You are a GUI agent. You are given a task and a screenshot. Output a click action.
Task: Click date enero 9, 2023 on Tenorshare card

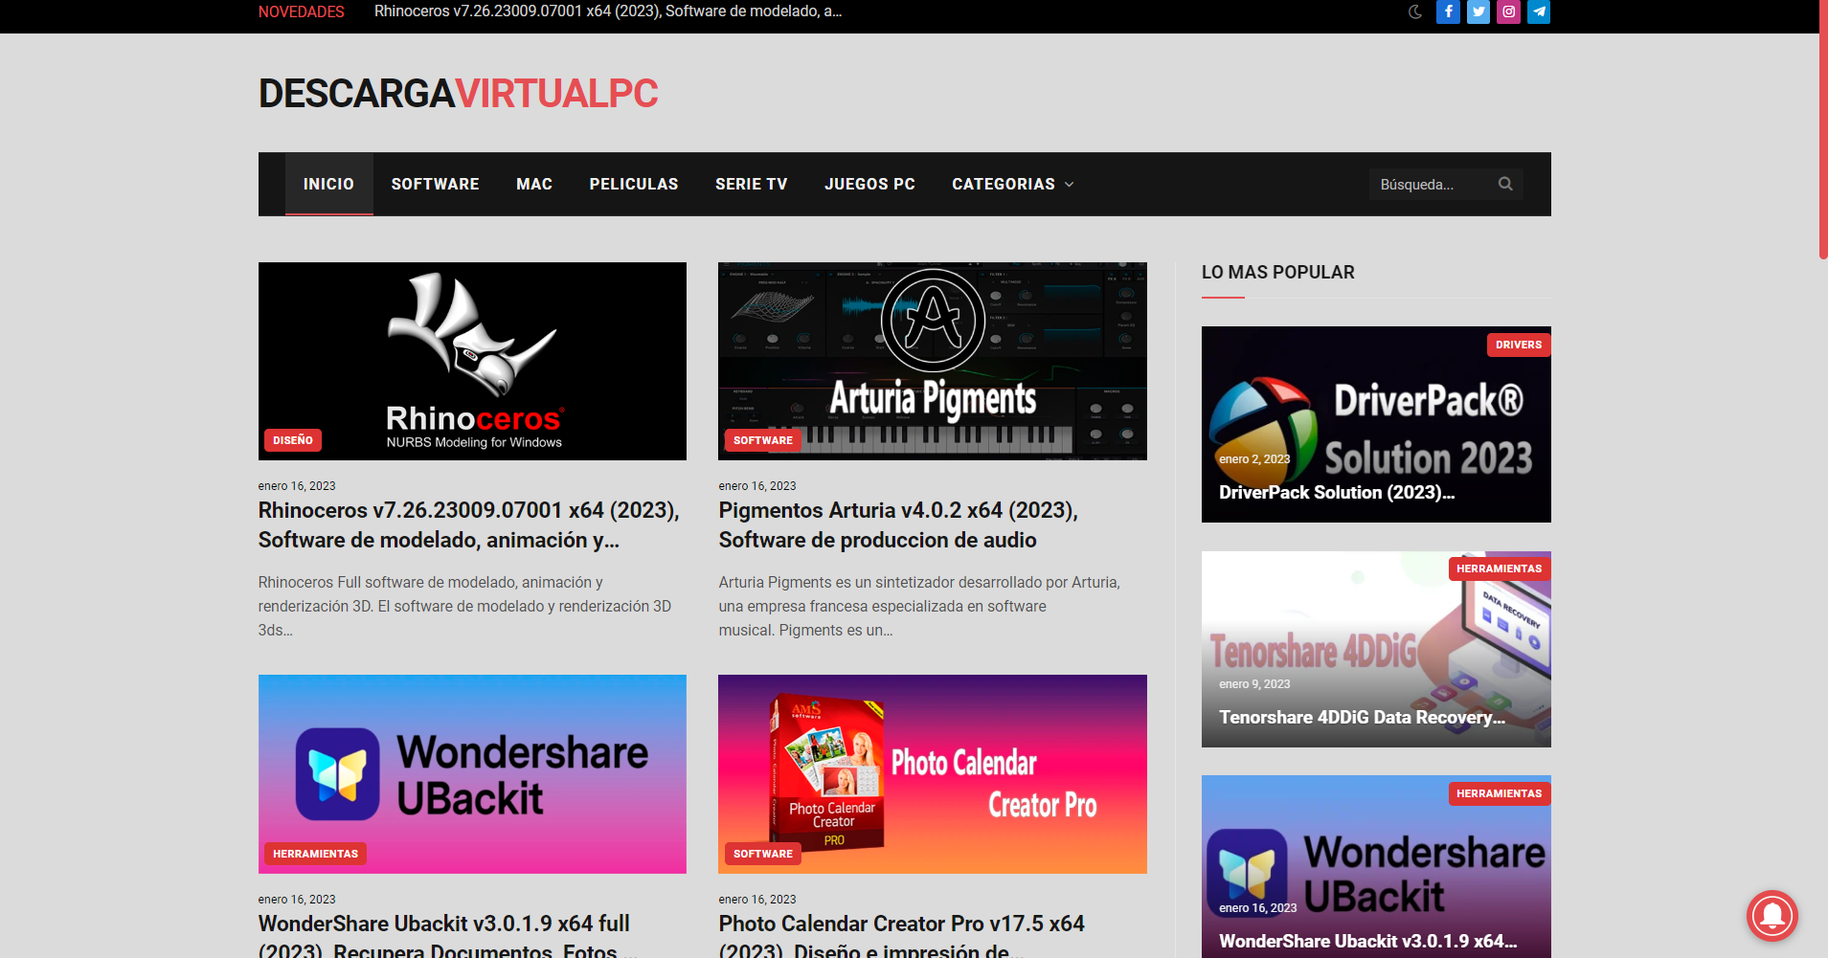pyautogui.click(x=1254, y=683)
